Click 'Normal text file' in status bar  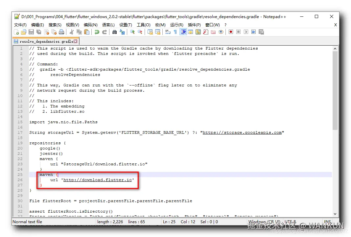coord(27,222)
